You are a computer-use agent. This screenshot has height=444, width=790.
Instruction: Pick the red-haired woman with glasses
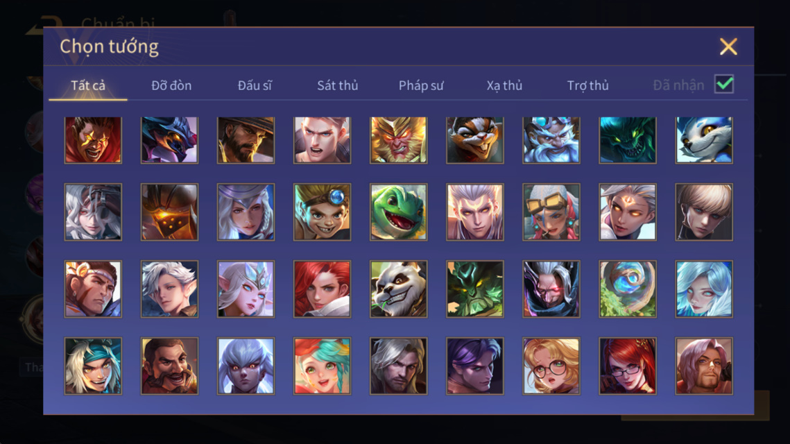pos(627,366)
